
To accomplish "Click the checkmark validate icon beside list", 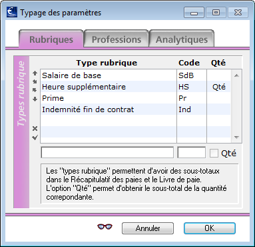I will [35, 138].
